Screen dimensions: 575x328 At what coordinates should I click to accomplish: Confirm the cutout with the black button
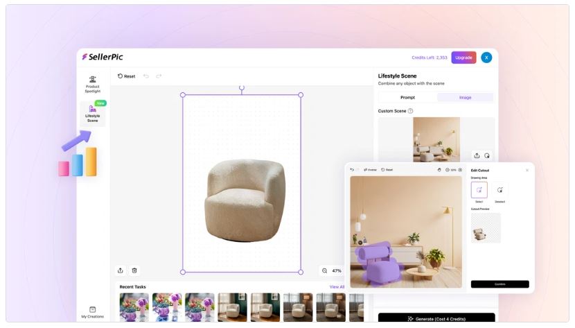(499, 284)
